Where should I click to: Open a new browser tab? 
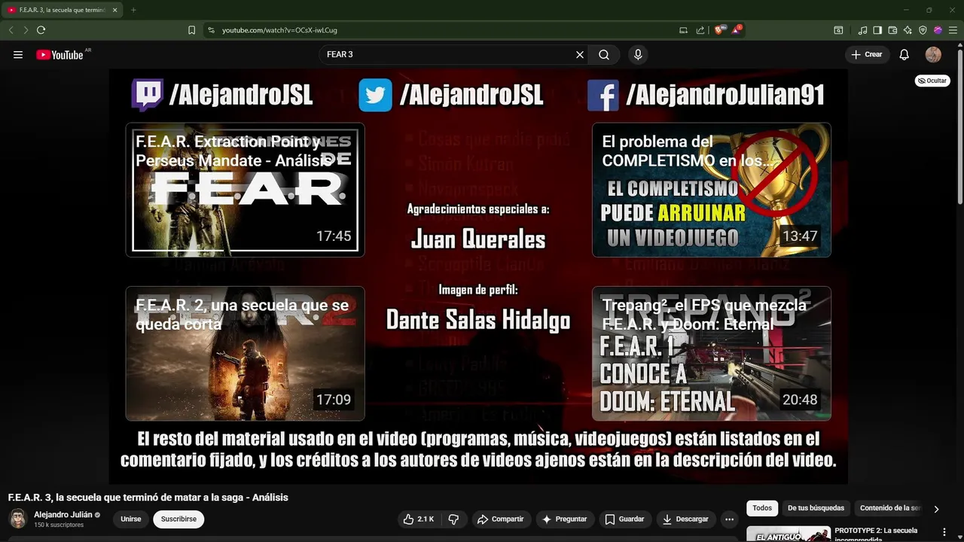[133, 10]
